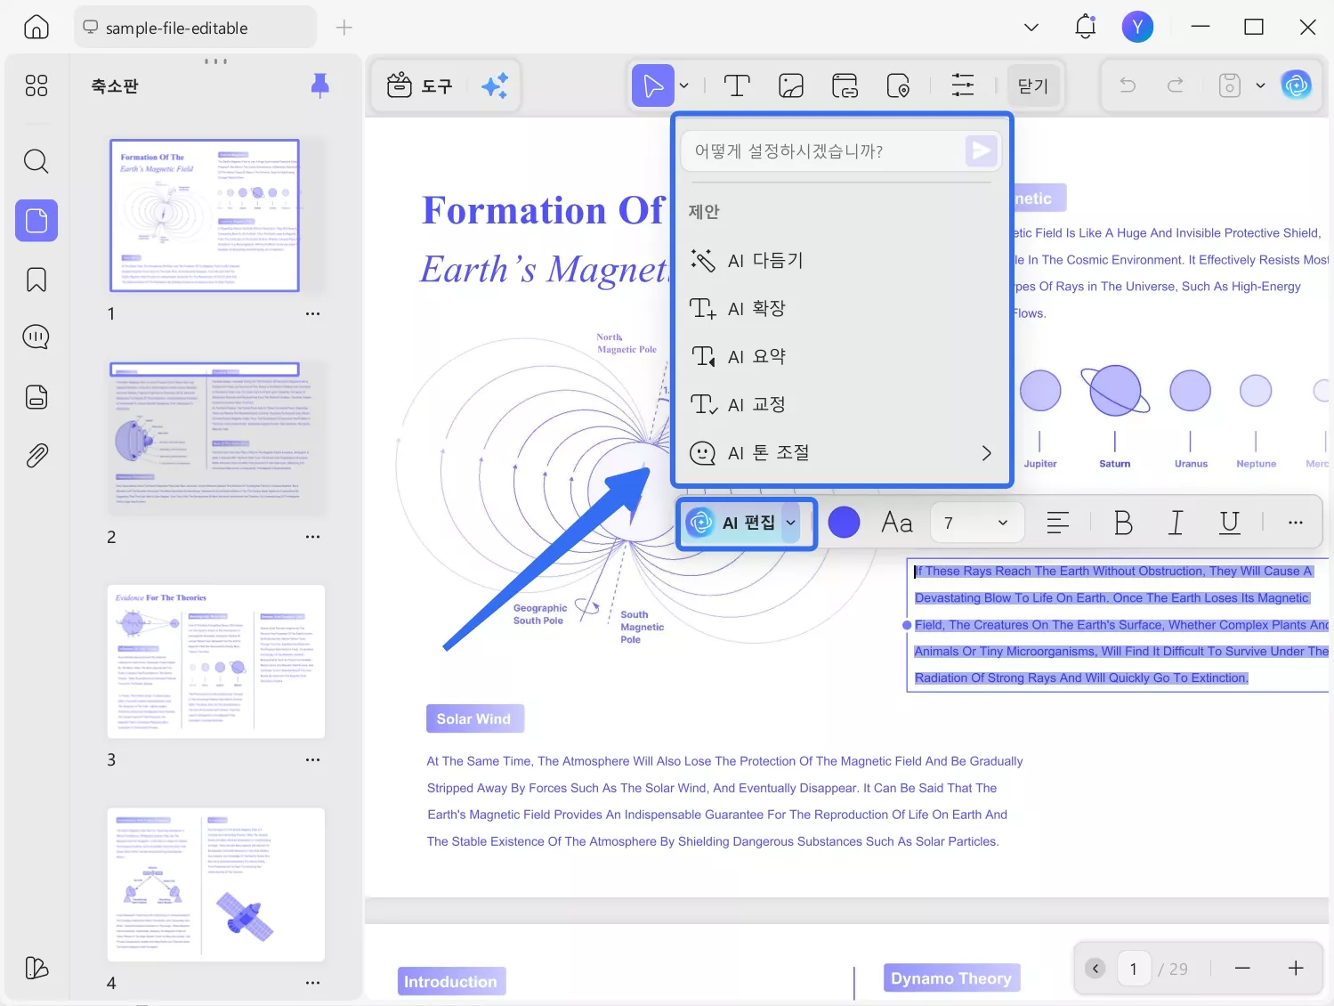
Task: Toggle underline formatting
Action: pos(1230,523)
